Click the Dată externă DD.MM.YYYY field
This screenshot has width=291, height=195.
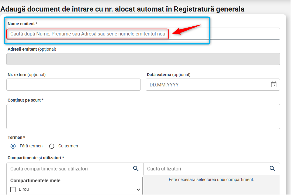coord(213,85)
